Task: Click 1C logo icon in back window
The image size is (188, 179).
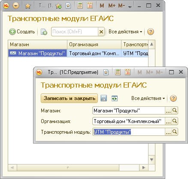Action: tap(6, 6)
